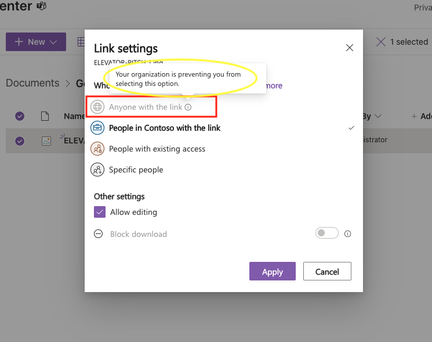Viewport: 432px width, 342px height.
Task: Open the New dropdown menu
Action: pyautogui.click(x=36, y=42)
